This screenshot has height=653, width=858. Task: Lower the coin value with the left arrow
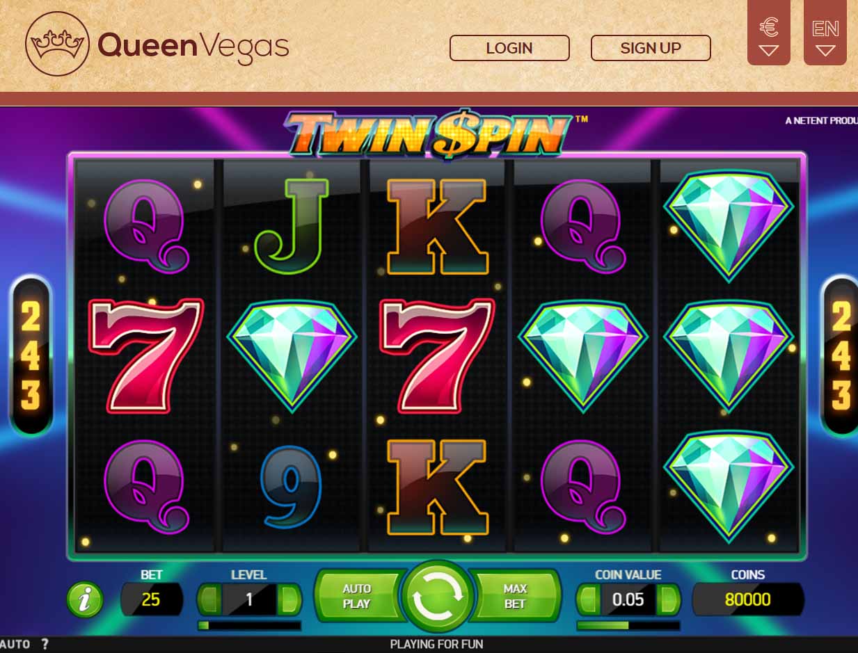[x=589, y=599]
